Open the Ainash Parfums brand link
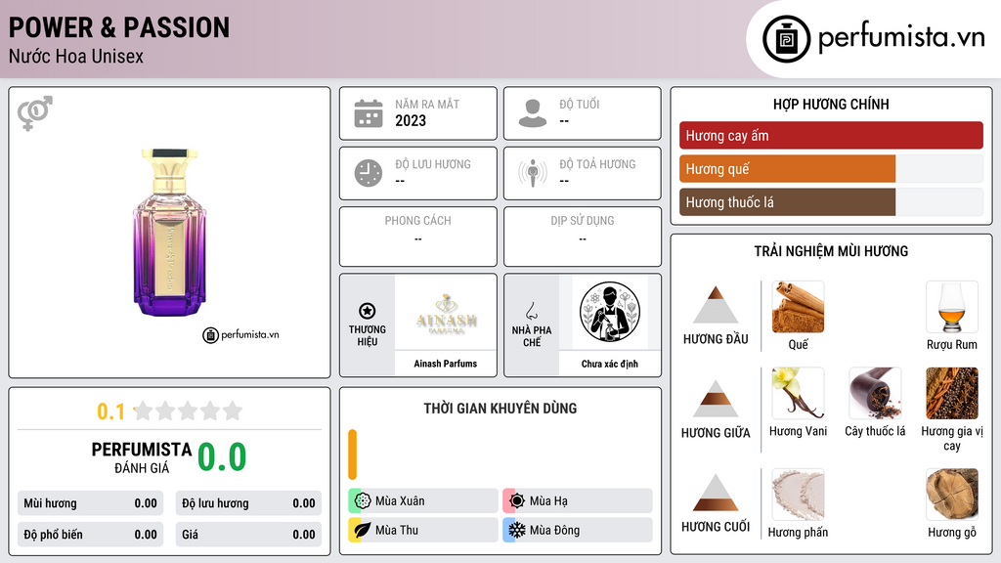The image size is (1001, 563). click(446, 364)
